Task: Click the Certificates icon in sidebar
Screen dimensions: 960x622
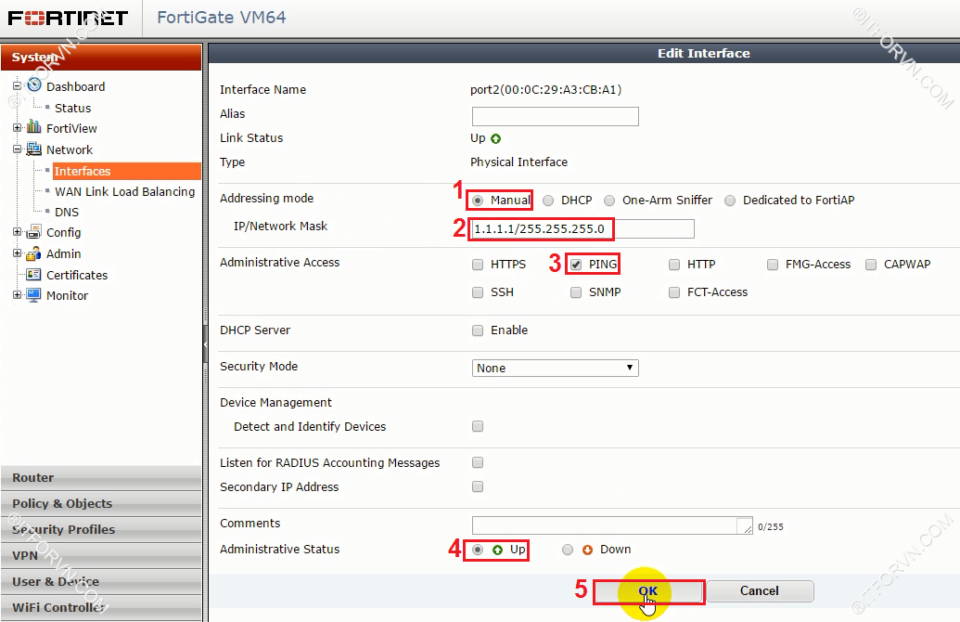Action: click(x=34, y=275)
